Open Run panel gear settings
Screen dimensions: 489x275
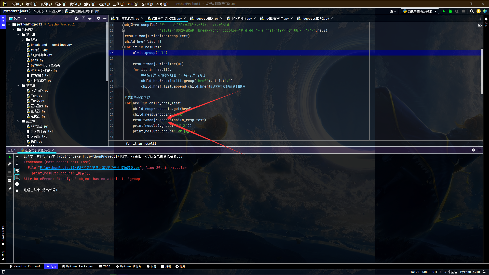pyautogui.click(x=473, y=150)
